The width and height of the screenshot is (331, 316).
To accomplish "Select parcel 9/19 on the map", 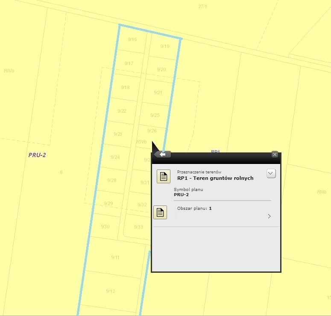I will point(165,46).
